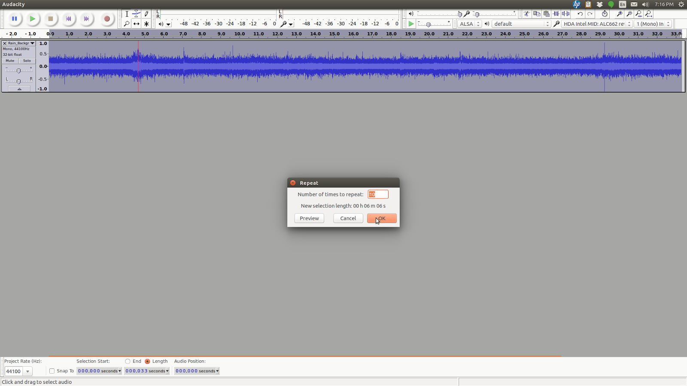This screenshot has height=386, width=687.
Task: Click the 20.0 mark on the timeline ruler
Action: click(429, 33)
